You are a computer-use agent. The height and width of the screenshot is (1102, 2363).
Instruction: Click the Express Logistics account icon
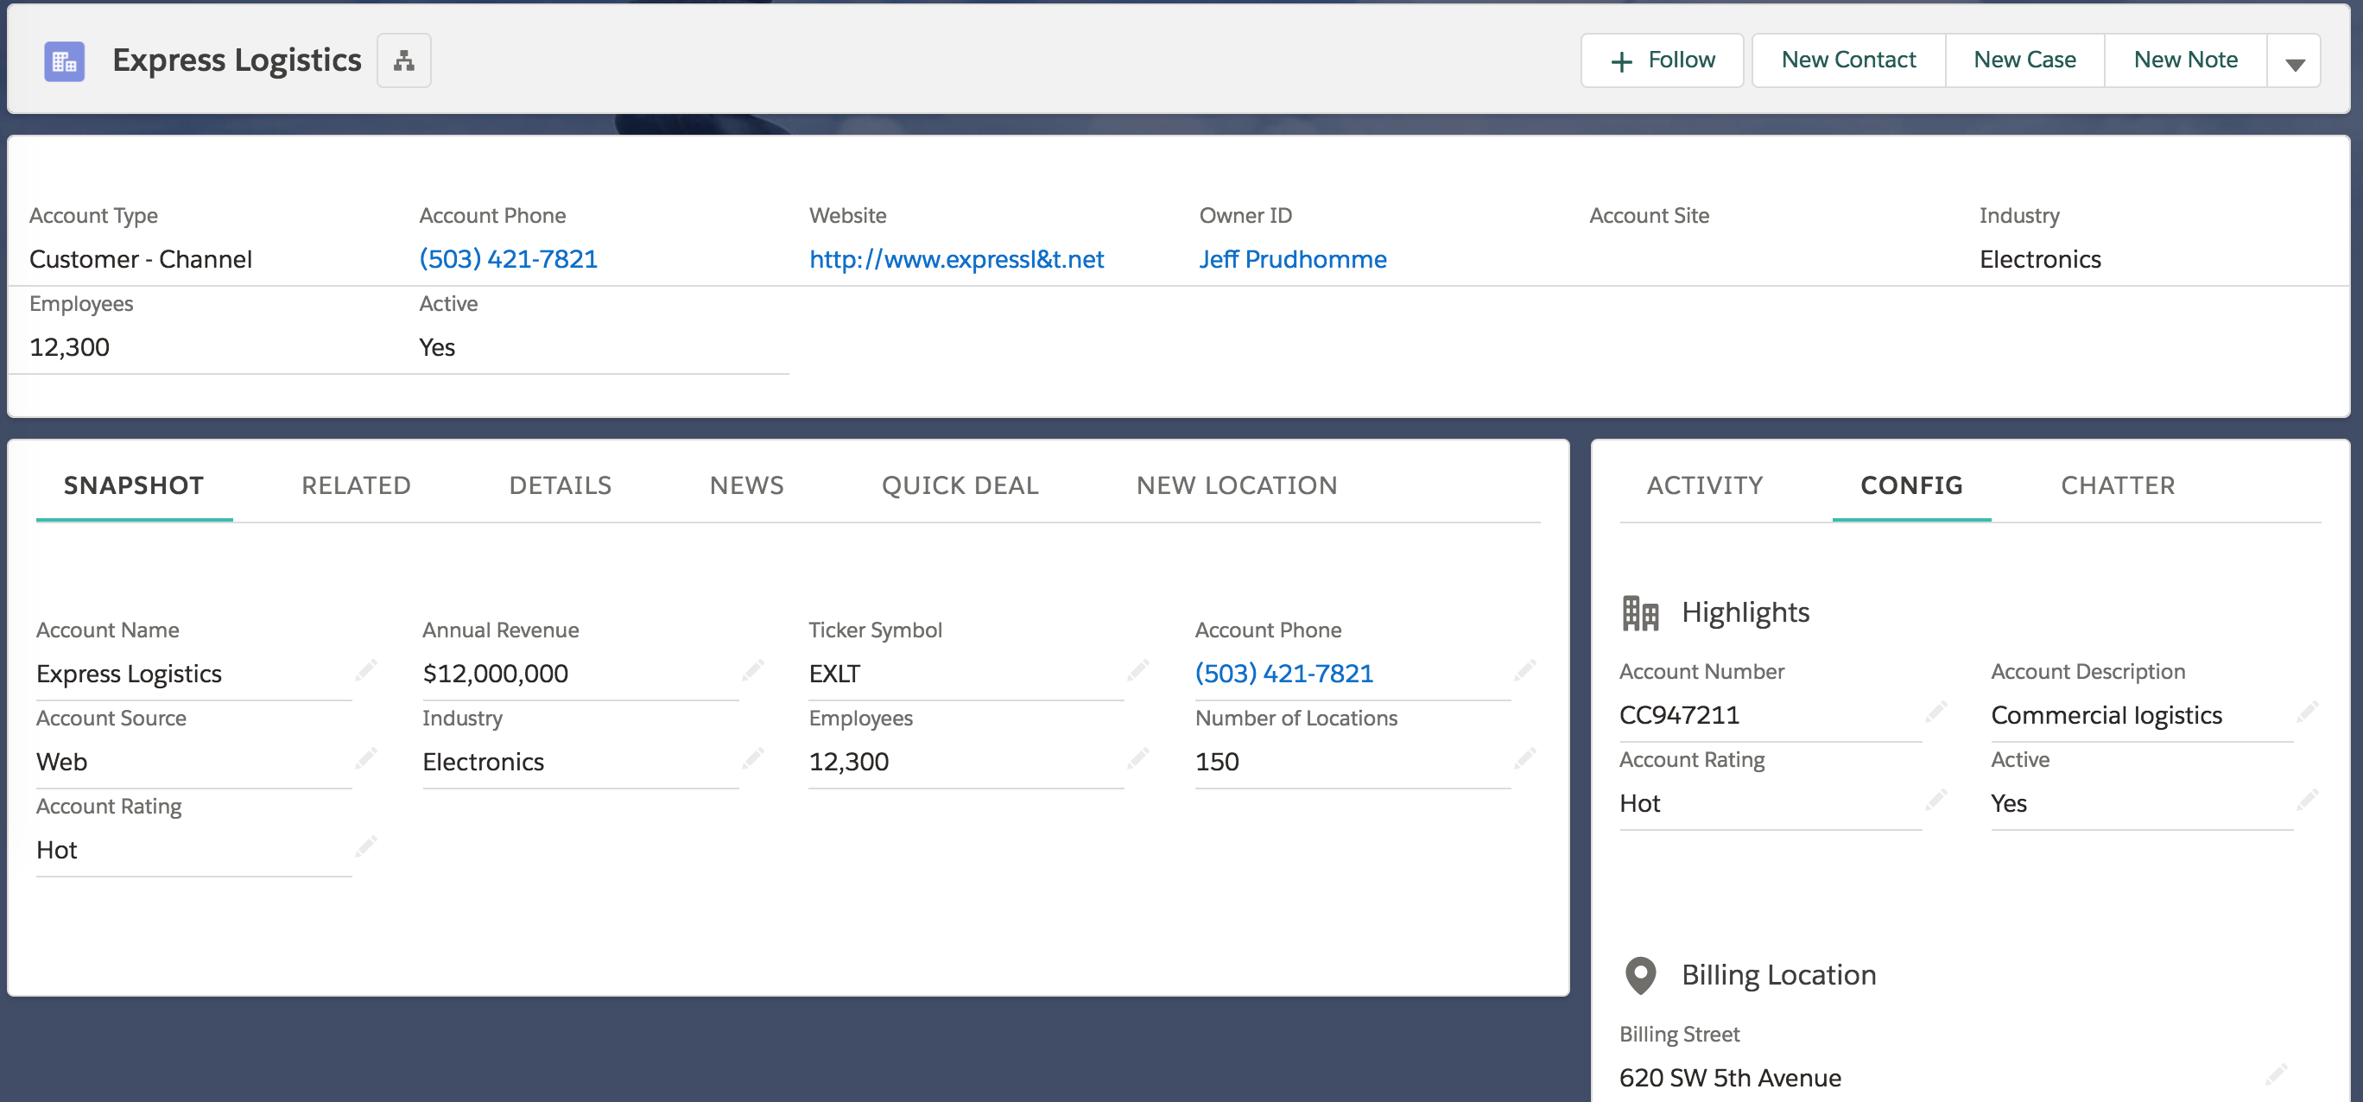click(x=64, y=60)
